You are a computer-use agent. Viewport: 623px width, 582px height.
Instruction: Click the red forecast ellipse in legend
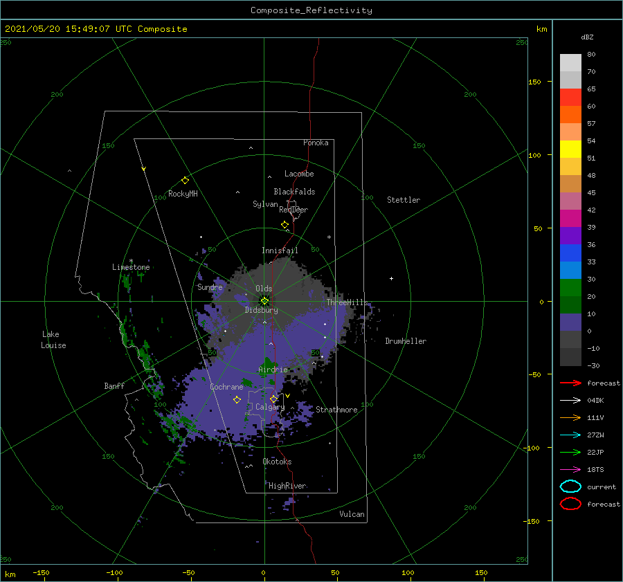[570, 504]
